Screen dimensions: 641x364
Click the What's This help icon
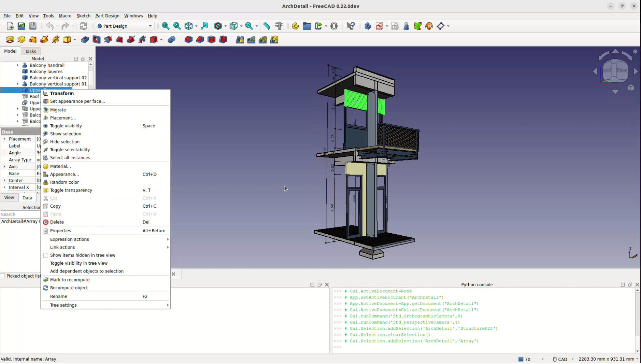pyautogui.click(x=351, y=26)
